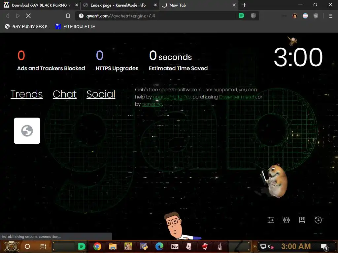Open history clock icon on new tab page
The height and width of the screenshot is (253, 338).
[x=318, y=220]
